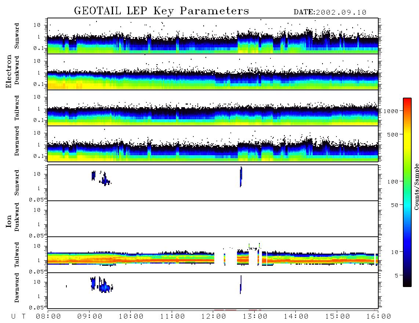Click the "1000" colorbar tick value

[x=391, y=111]
